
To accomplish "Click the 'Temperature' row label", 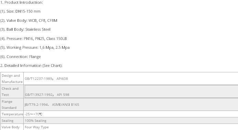I will (12, 114).
